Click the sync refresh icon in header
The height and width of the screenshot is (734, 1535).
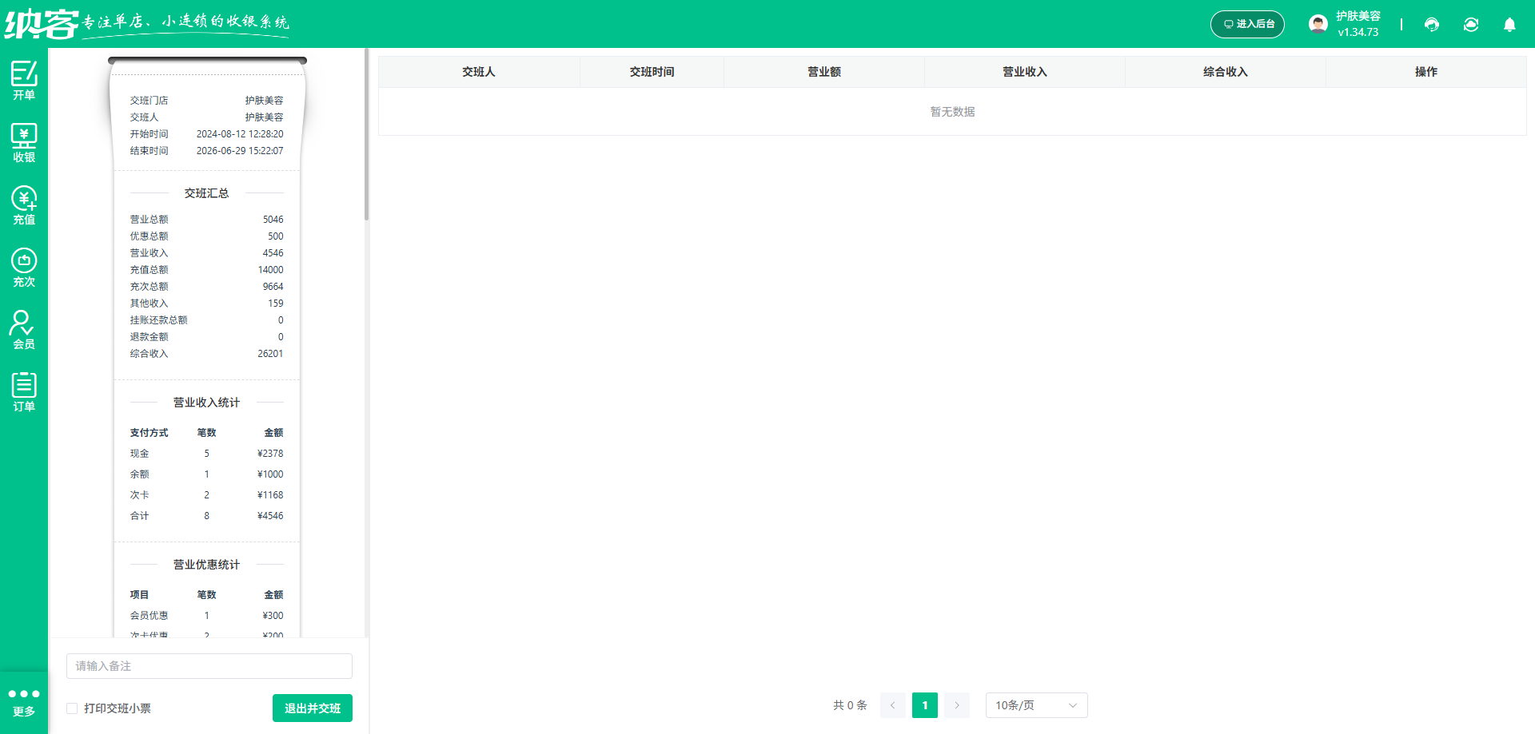(x=1471, y=25)
